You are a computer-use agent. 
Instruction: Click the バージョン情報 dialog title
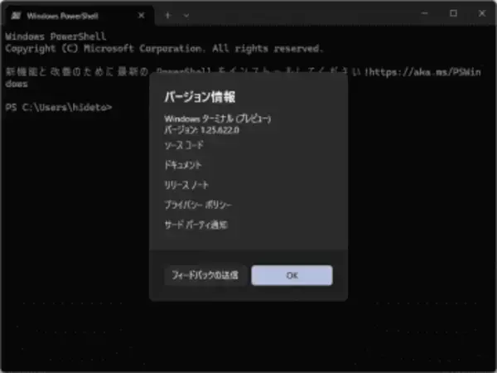coord(200,97)
